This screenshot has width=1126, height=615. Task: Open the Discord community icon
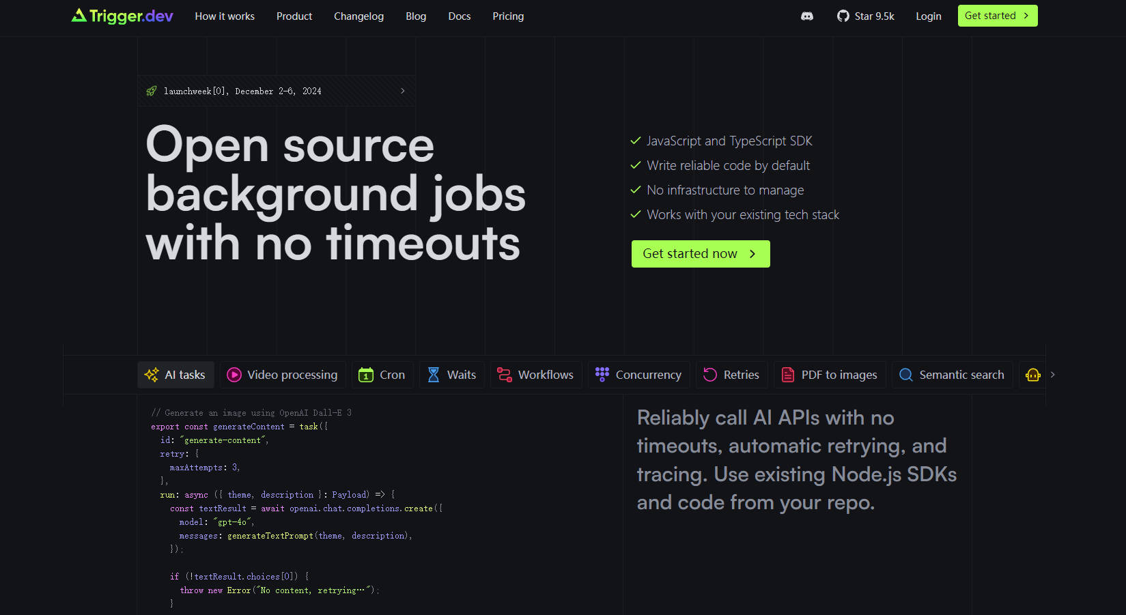[806, 16]
